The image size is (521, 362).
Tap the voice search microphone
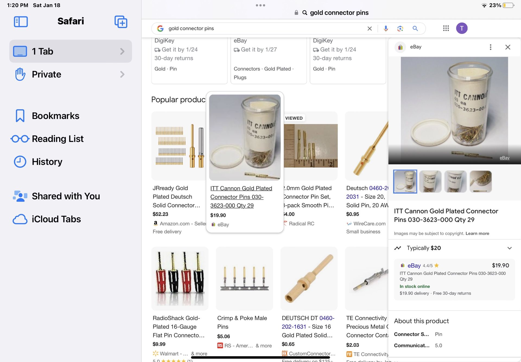(x=386, y=28)
